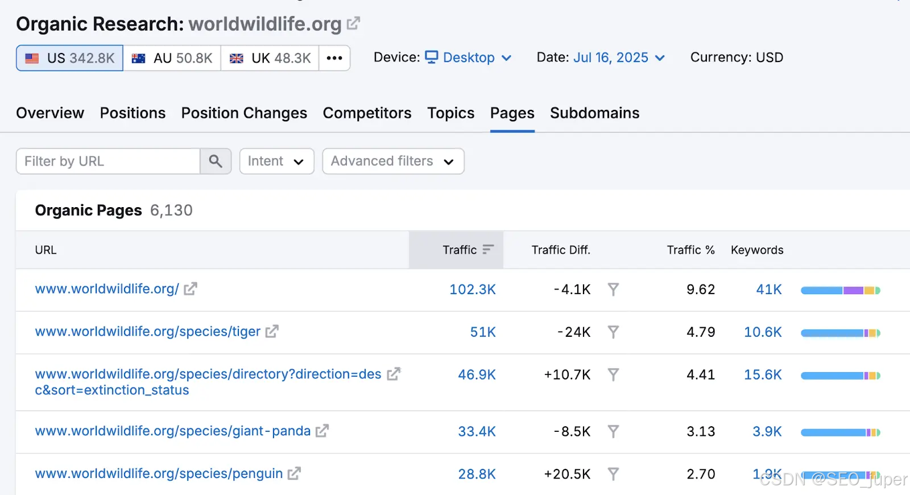The height and width of the screenshot is (495, 910).
Task: Open external link icon for giant-panda page
Action: tap(322, 431)
